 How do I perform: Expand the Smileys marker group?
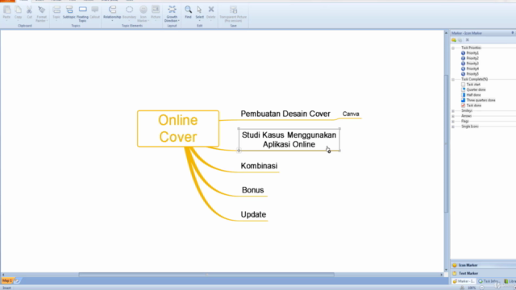tap(453, 111)
